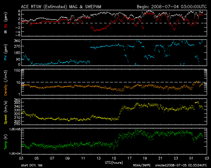The height and width of the screenshot is (168, 211).
Task: Click the '13' hour tick label
Action: pyautogui.click(x=99, y=158)
